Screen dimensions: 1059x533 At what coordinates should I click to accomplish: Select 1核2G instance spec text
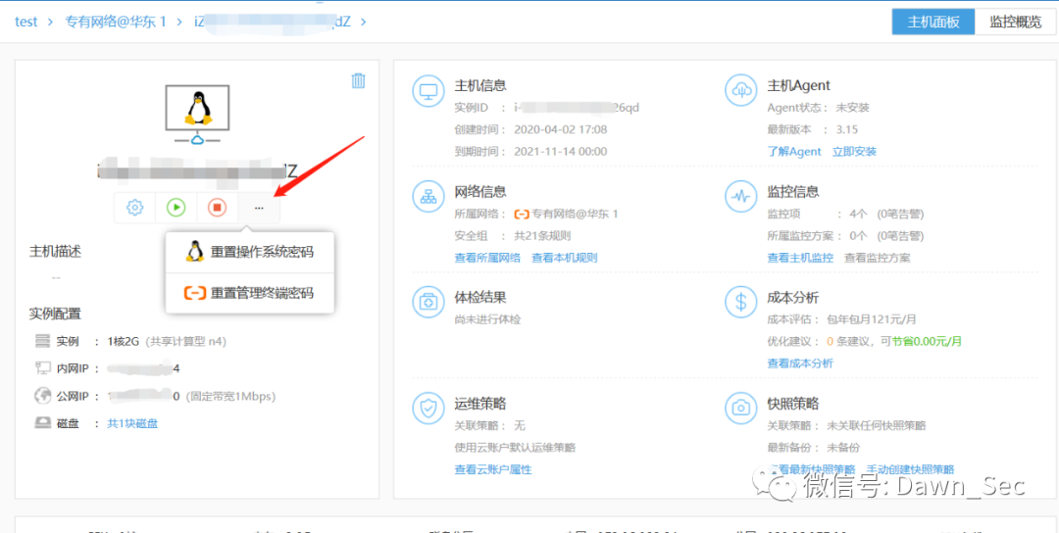click(123, 341)
